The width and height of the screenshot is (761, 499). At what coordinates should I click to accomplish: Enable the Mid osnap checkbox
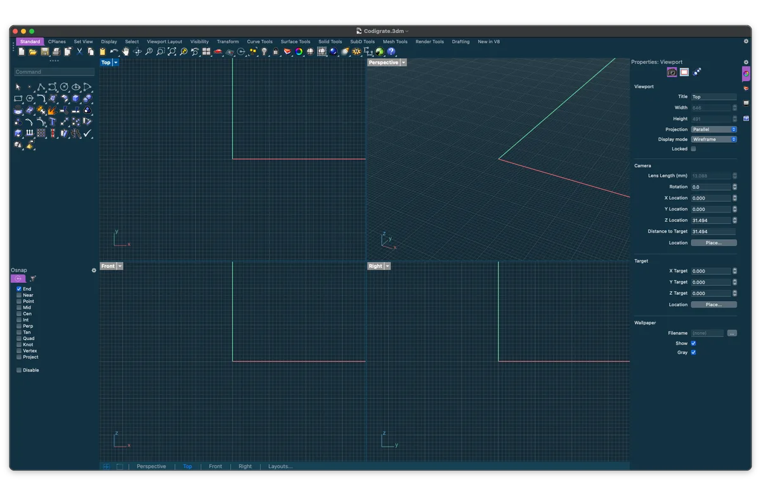click(x=19, y=308)
